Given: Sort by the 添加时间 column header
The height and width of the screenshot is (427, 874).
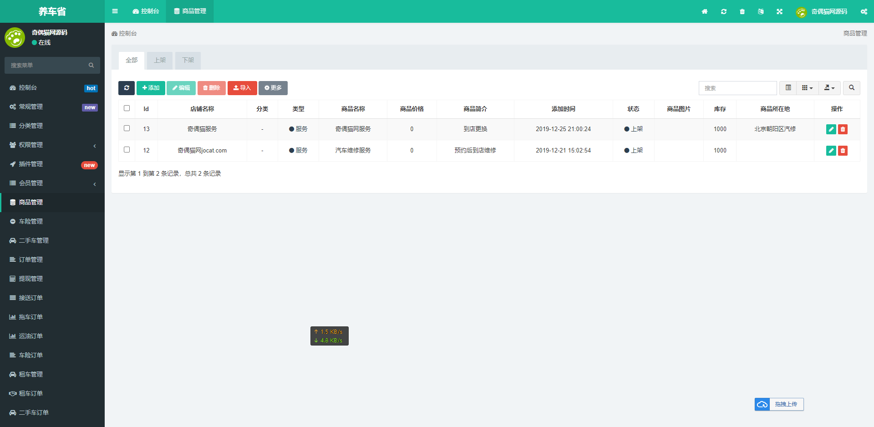Looking at the screenshot, I should coord(563,109).
